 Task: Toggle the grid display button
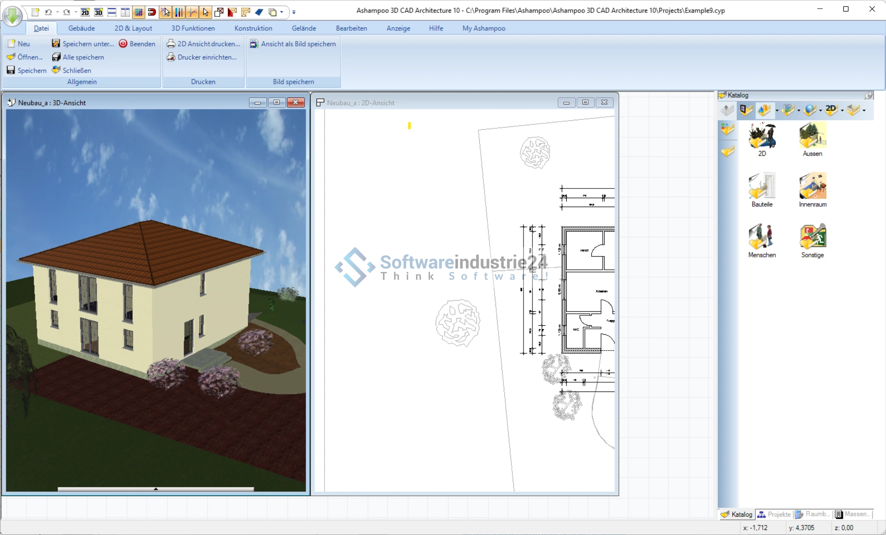click(138, 12)
